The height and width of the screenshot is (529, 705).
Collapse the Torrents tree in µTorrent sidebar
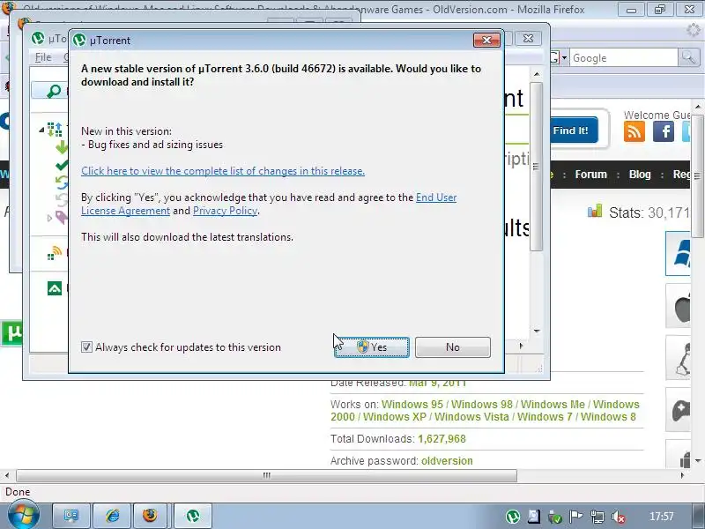[x=41, y=130]
